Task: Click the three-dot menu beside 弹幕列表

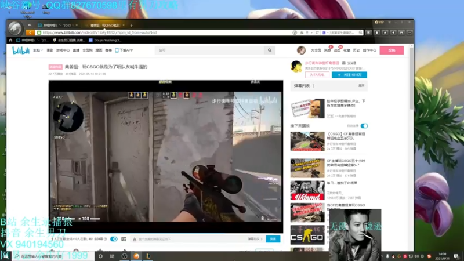Action: (x=314, y=86)
